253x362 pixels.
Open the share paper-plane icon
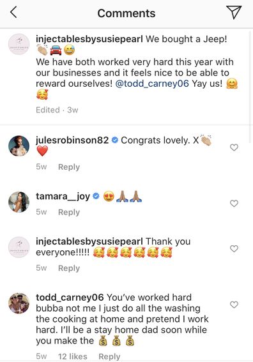[234, 12]
